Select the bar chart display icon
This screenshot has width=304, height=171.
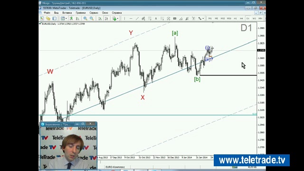pyautogui.click(x=71, y=19)
